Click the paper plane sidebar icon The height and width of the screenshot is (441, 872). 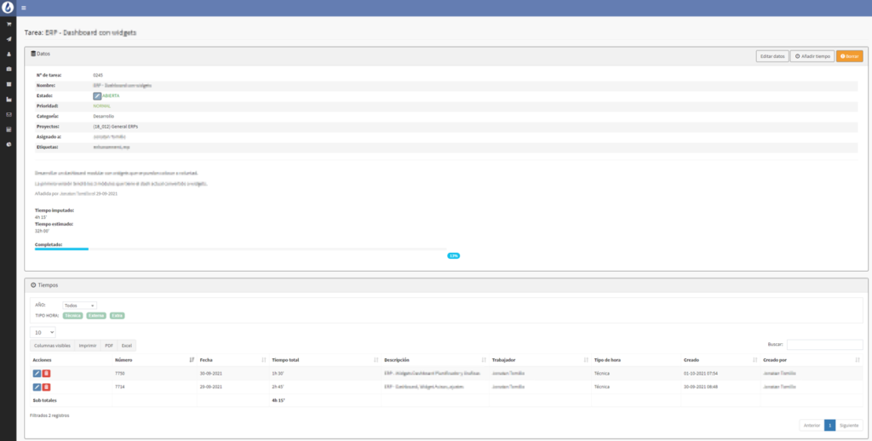pyautogui.click(x=9, y=39)
